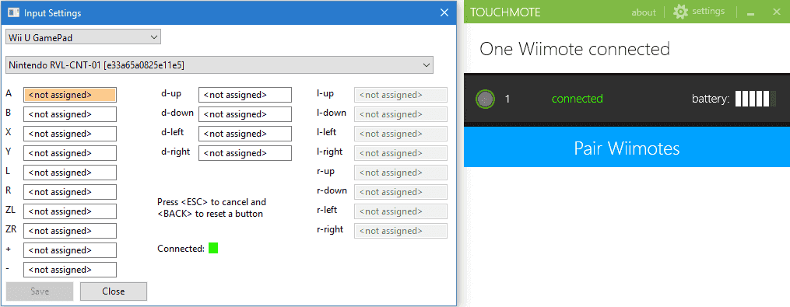Select the plus button mapping field
790x307 pixels.
pos(70,250)
